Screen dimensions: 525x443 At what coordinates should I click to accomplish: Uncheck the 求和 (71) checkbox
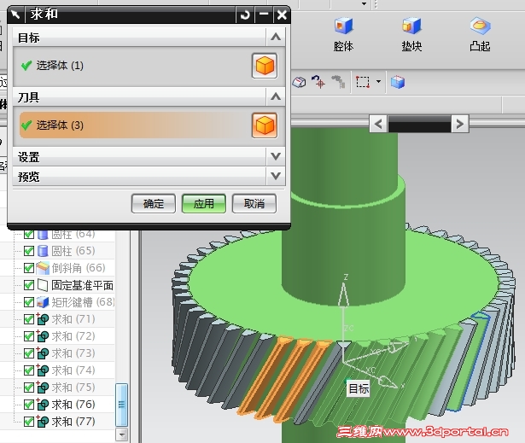29,319
